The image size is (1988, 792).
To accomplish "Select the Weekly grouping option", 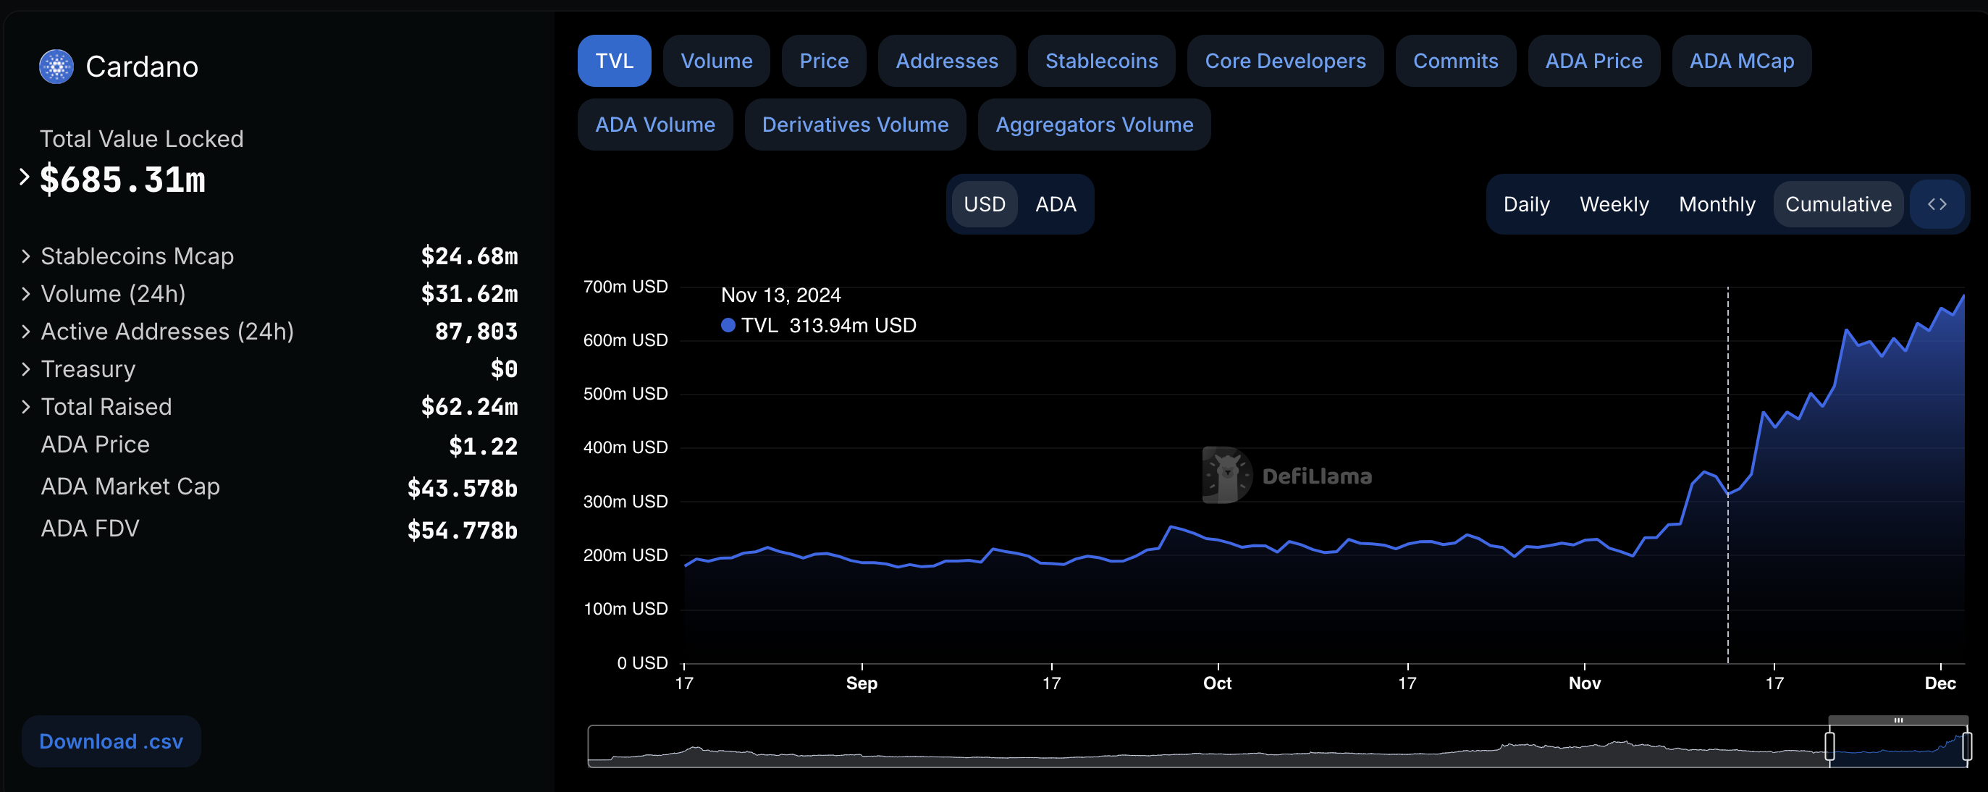I will 1614,203.
